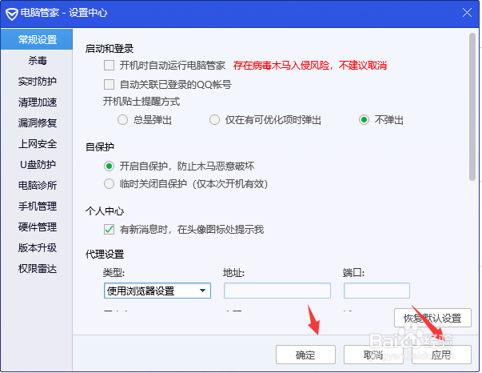
Task: Click the 自保护 section heading
Action: [x=100, y=146]
